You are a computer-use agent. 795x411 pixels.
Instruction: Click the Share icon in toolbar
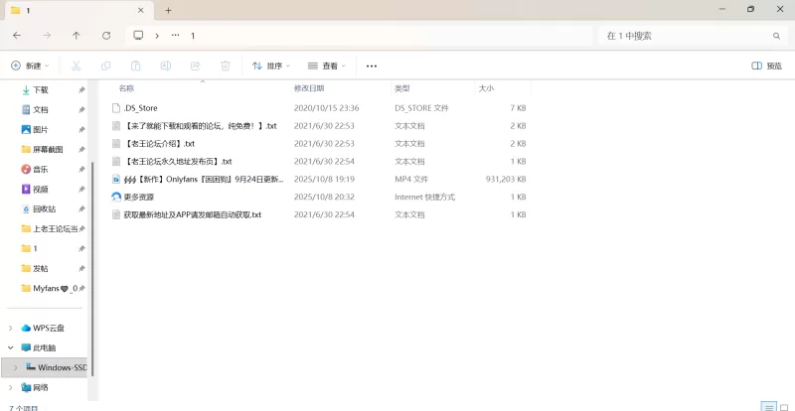point(196,66)
